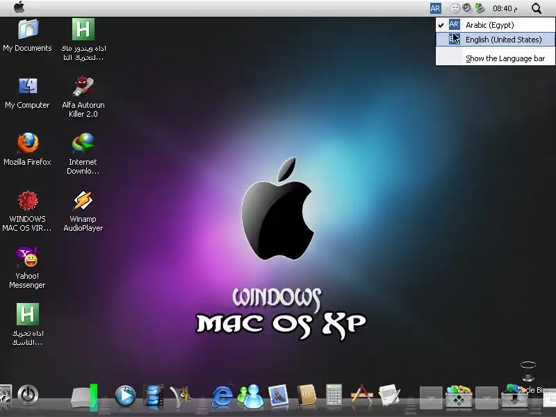Open the paper-and-pen text editor in dock
This screenshot has height=417, width=556.
click(389, 395)
